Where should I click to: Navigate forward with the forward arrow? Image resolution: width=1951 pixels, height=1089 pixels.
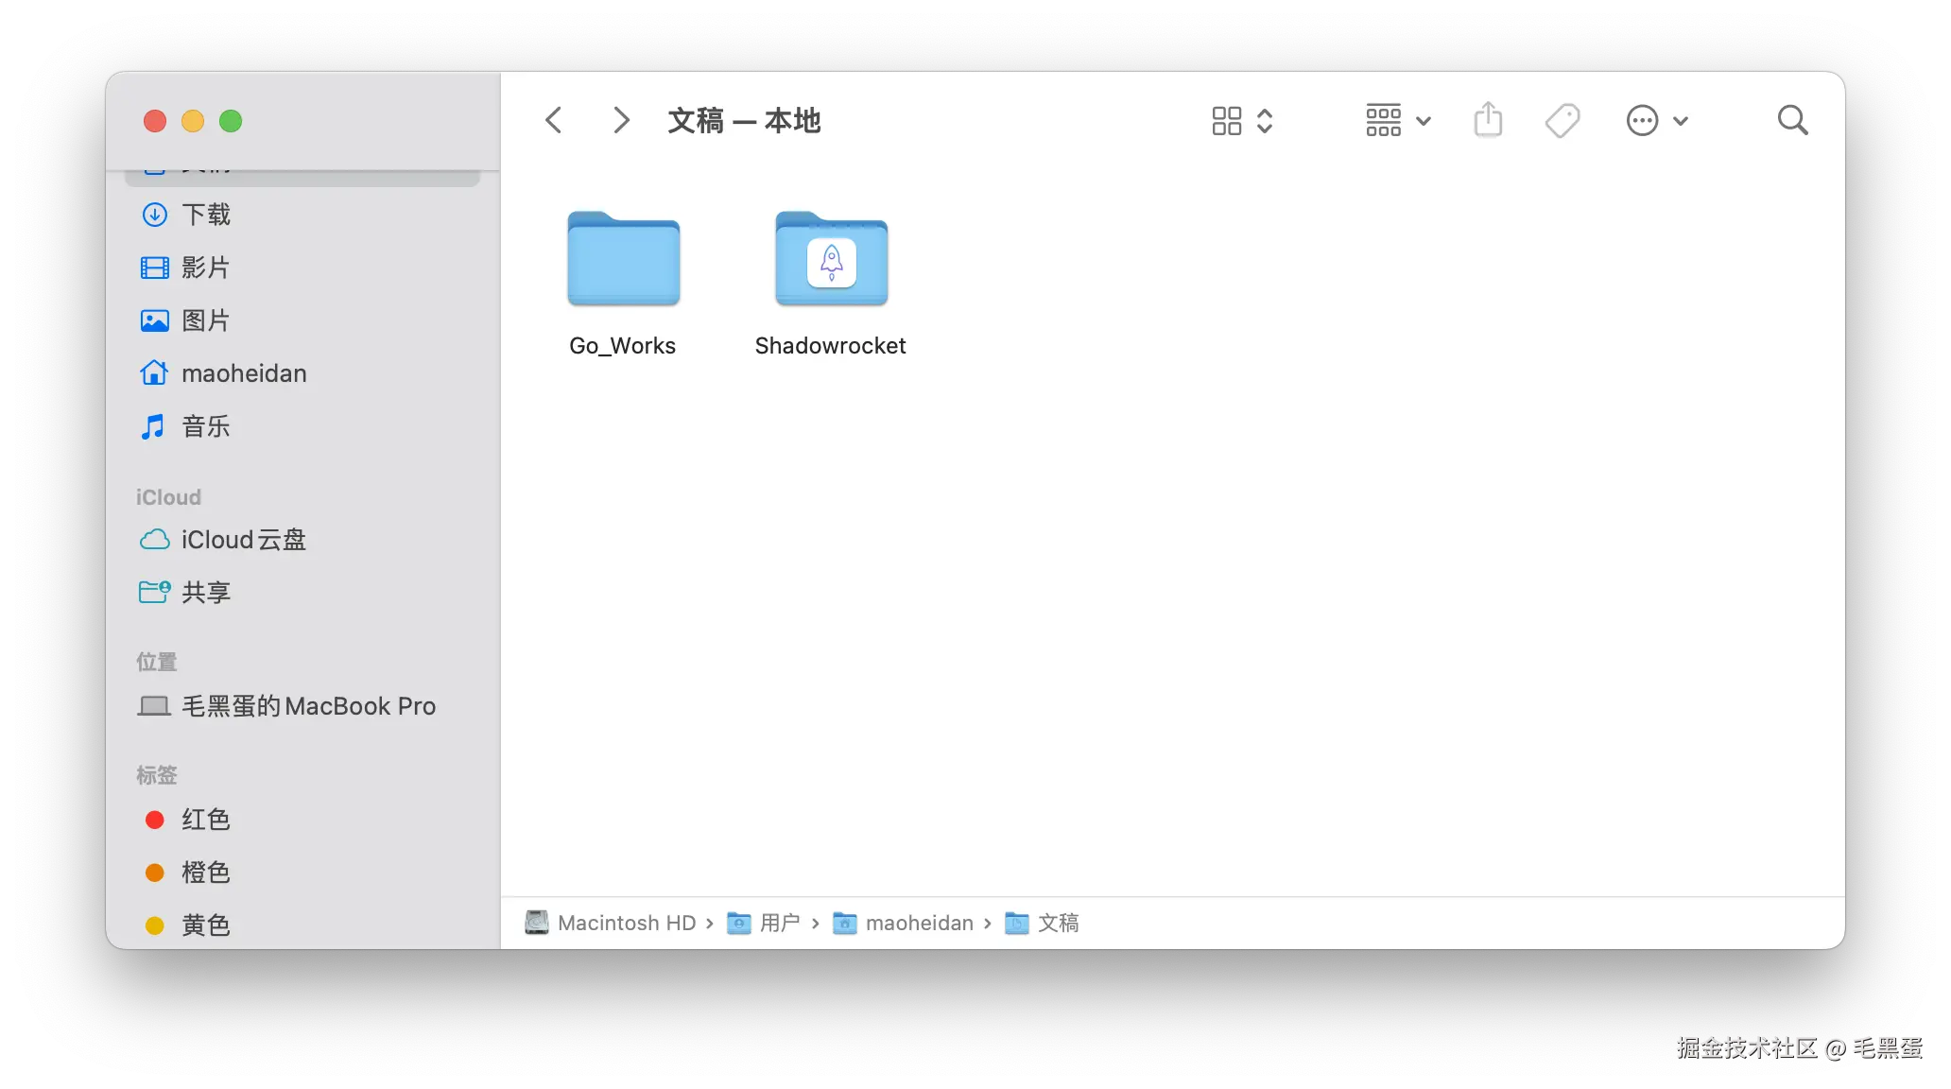619,120
